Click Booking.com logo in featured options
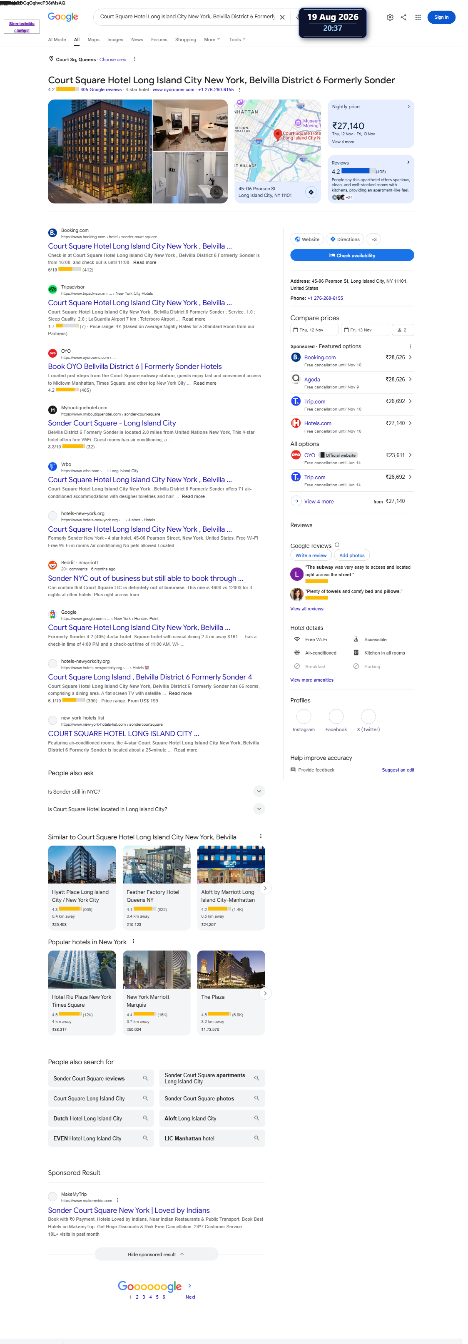The width and height of the screenshot is (468, 1344). (296, 357)
